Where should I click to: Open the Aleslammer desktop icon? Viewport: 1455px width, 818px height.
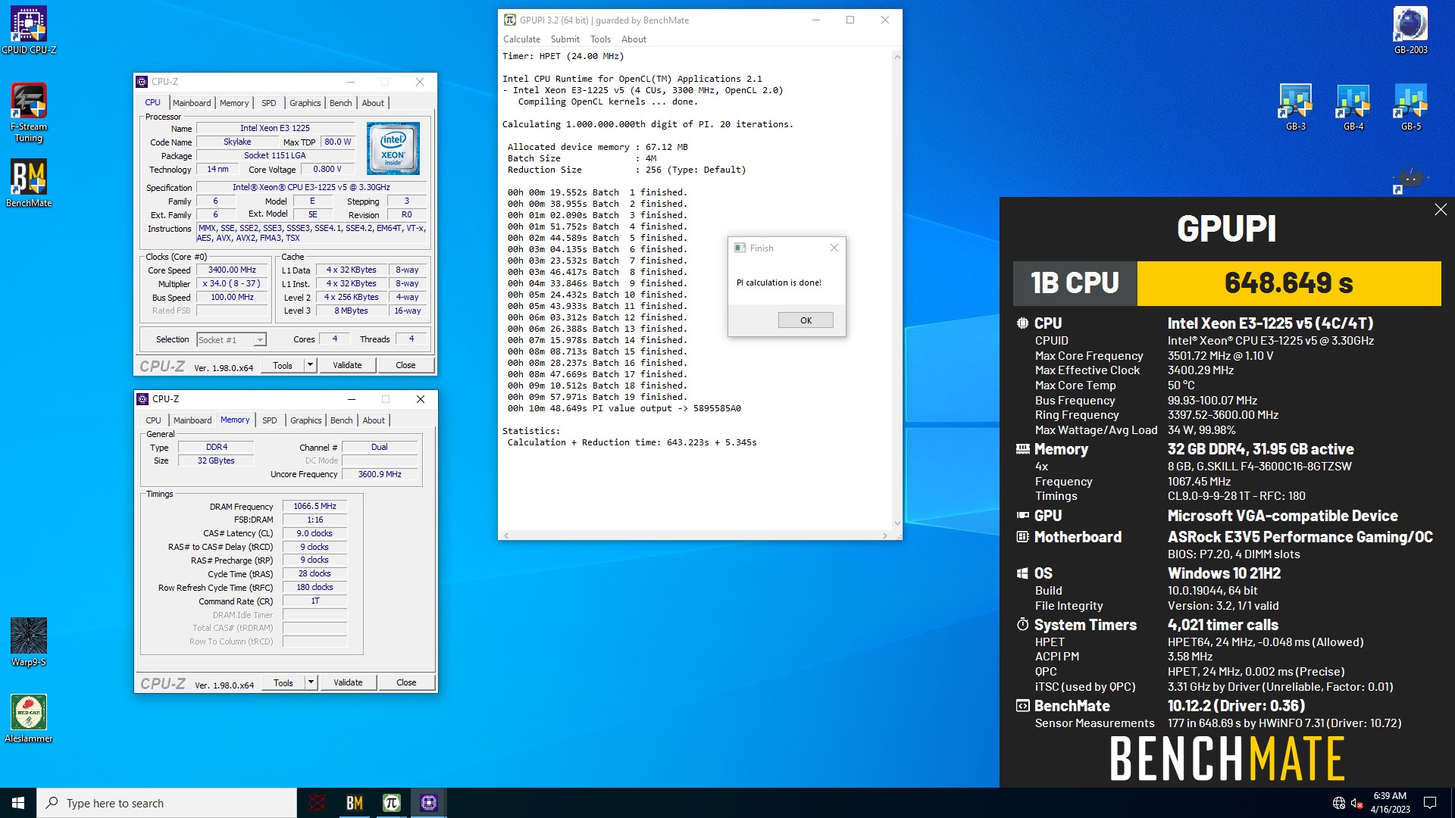29,718
